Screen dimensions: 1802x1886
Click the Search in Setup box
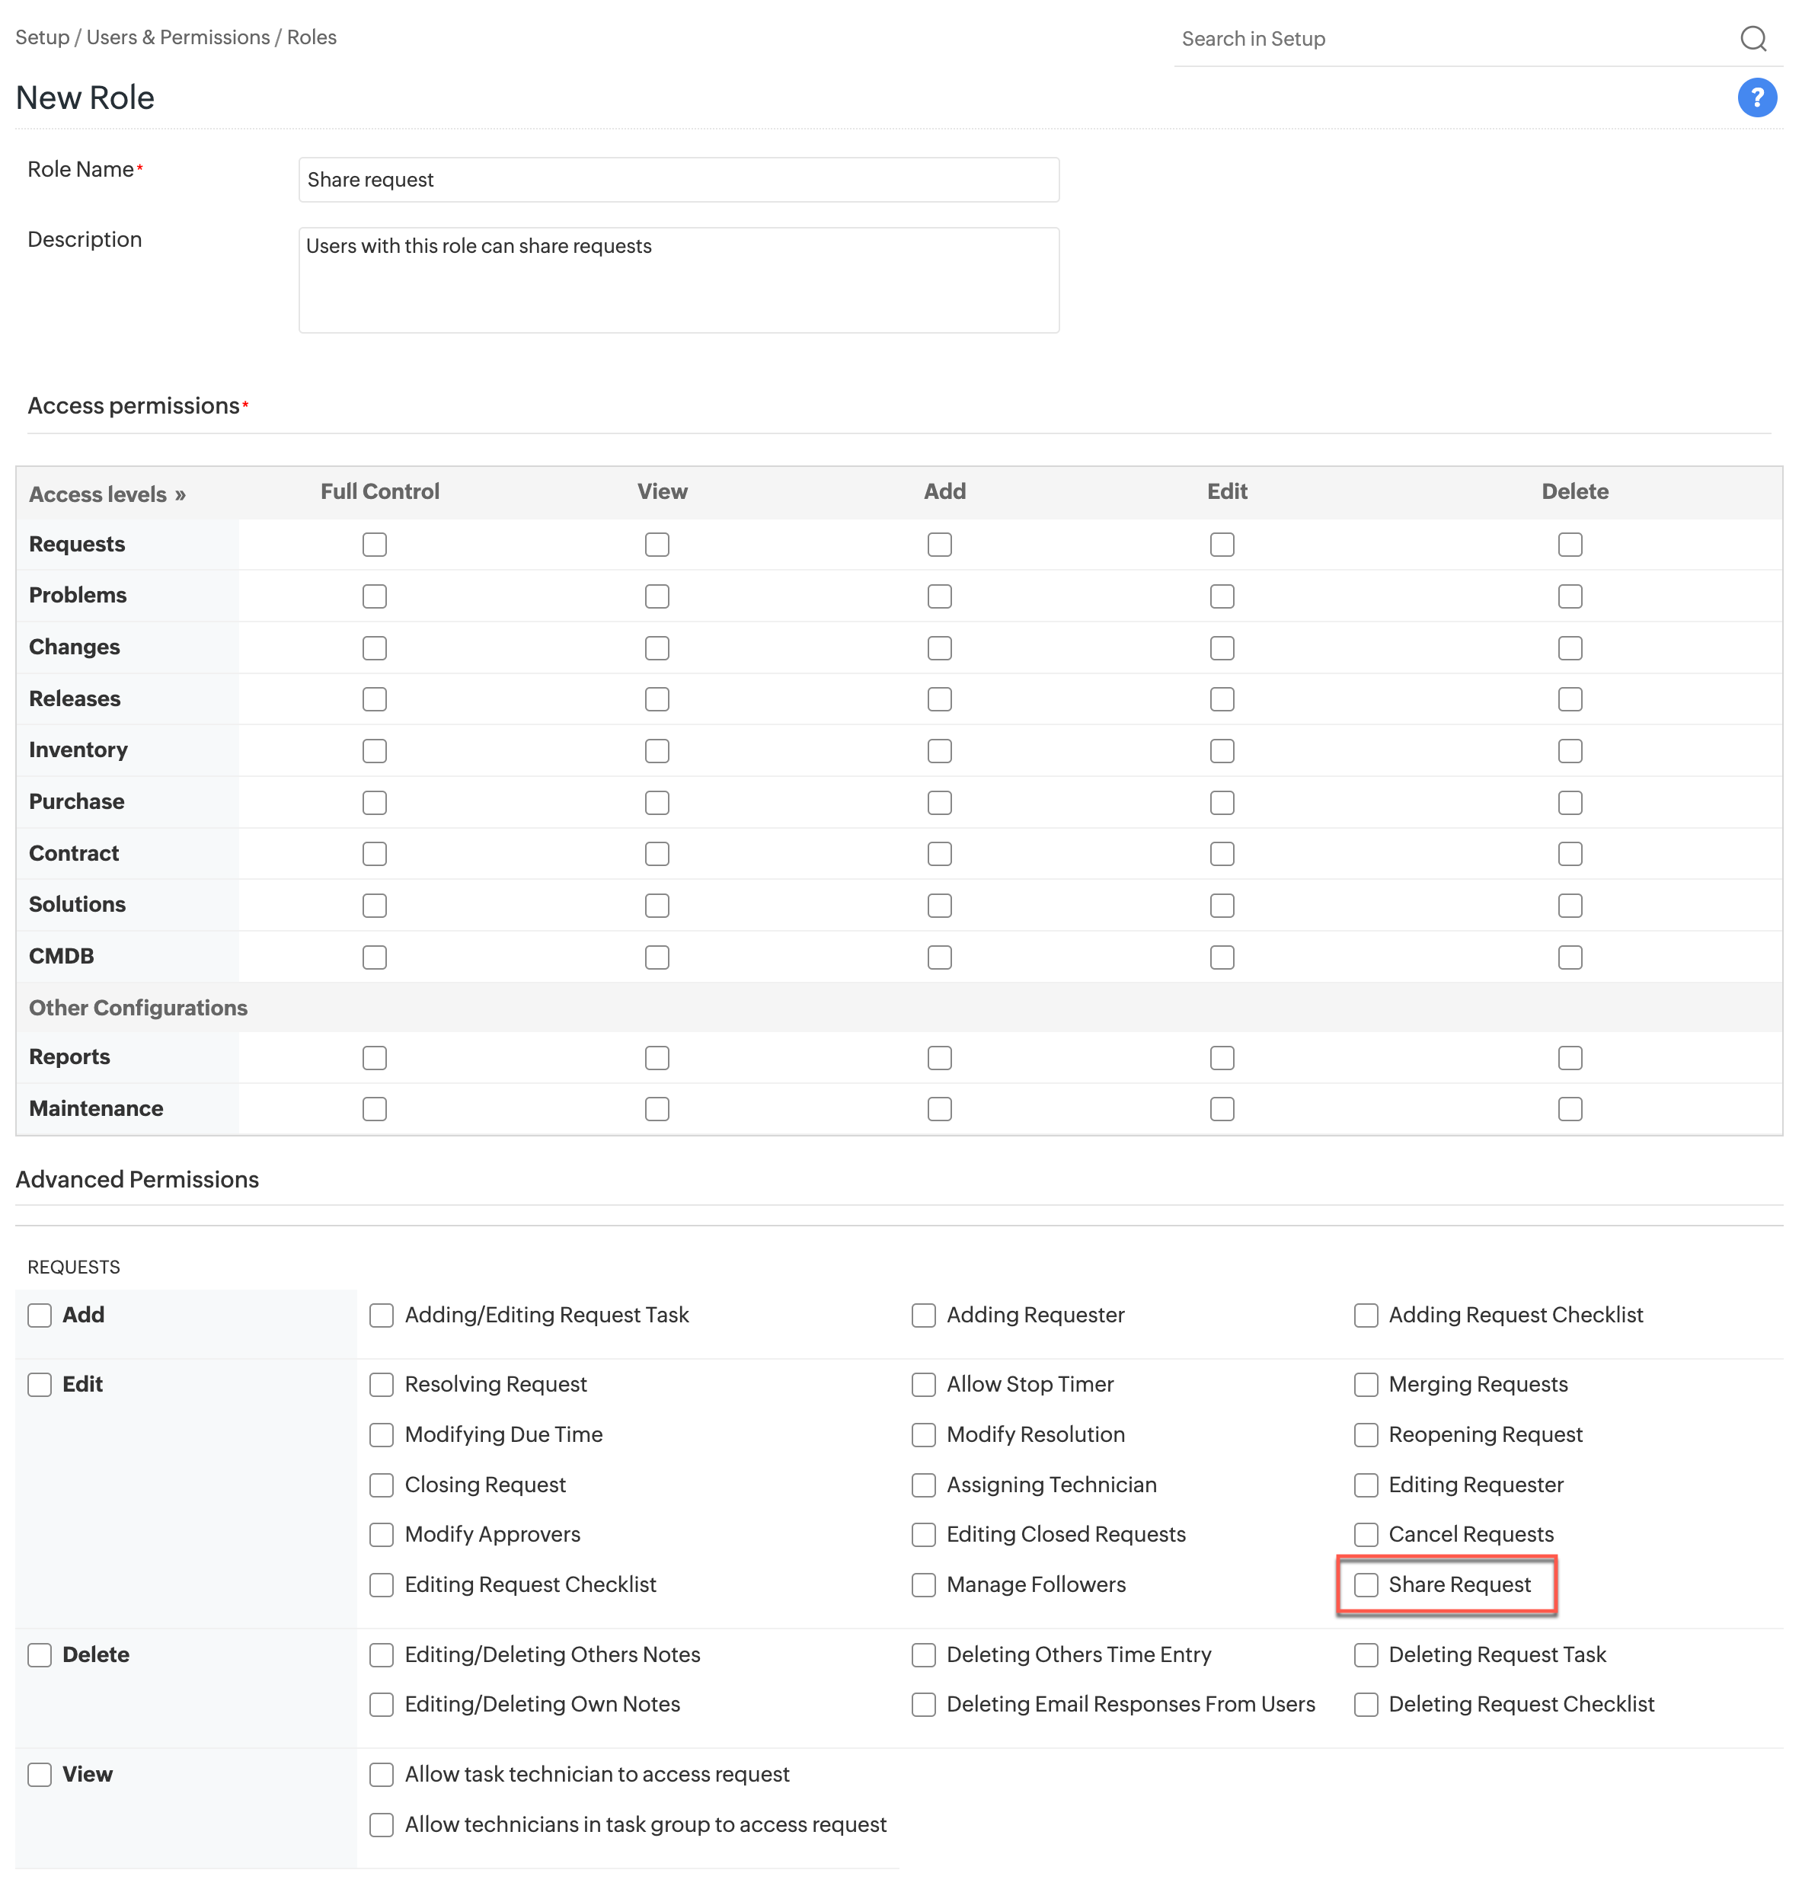point(1441,40)
